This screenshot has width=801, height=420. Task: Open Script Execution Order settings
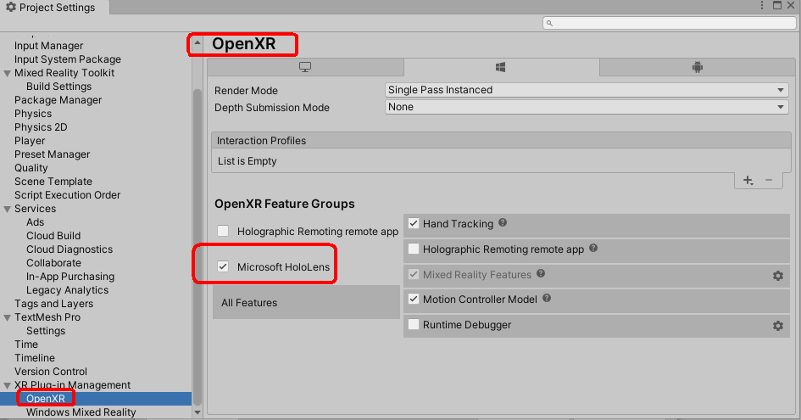(x=68, y=195)
